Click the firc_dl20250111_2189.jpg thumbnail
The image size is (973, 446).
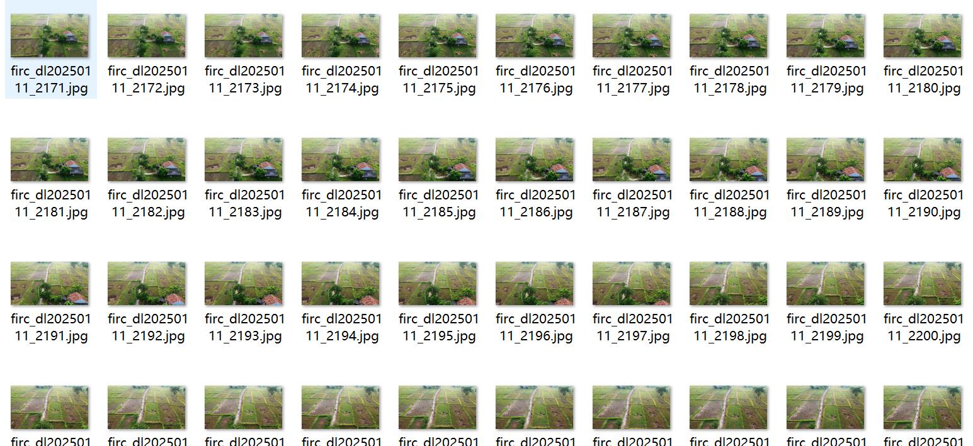pyautogui.click(x=826, y=160)
